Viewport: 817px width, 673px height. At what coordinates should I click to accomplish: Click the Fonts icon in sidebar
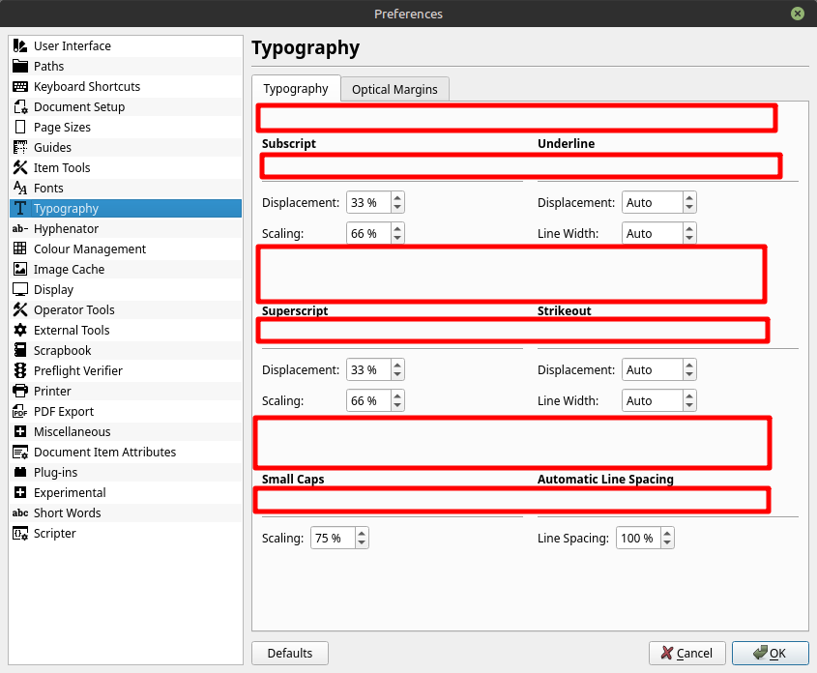pyautogui.click(x=20, y=189)
